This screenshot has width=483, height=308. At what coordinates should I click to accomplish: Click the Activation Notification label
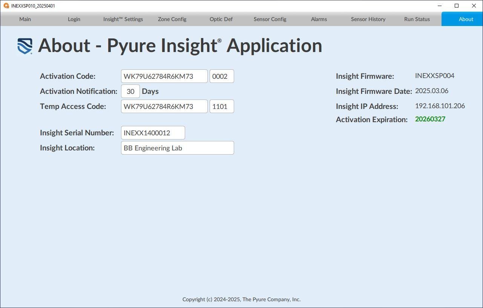point(79,91)
